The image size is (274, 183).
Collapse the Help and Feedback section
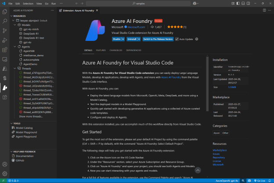pos(11,151)
